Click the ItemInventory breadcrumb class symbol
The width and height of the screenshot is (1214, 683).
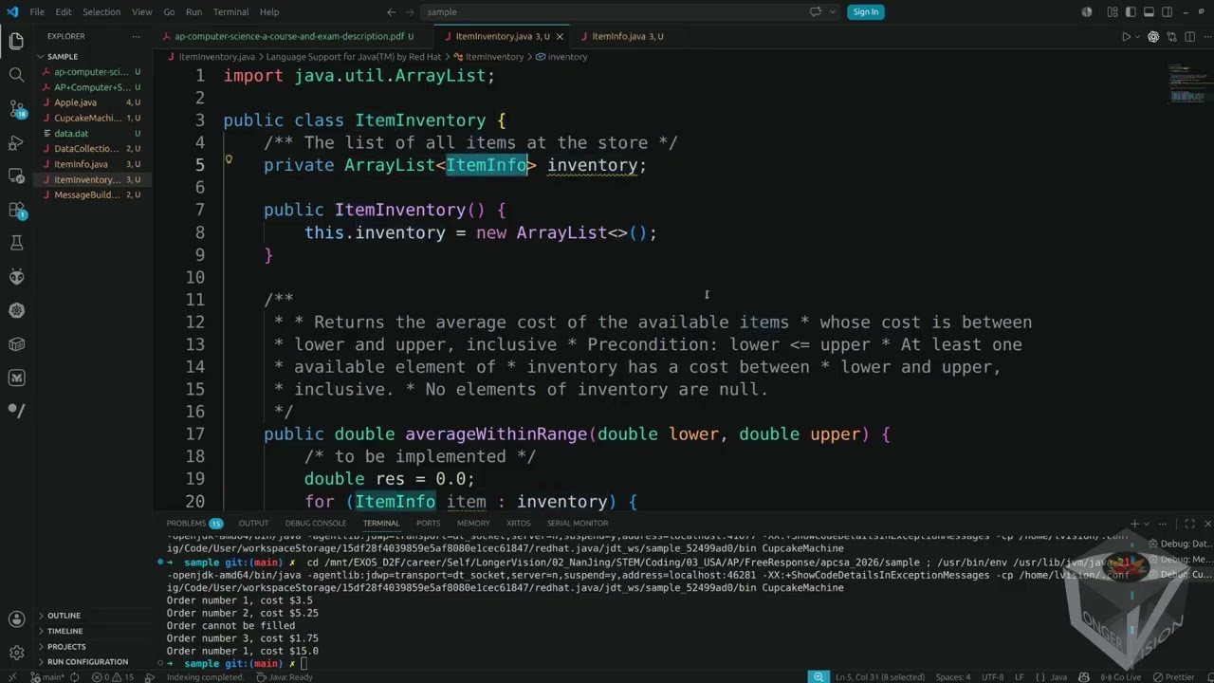click(x=488, y=57)
